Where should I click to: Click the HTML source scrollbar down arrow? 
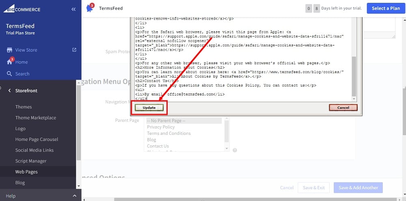[x=354, y=99]
